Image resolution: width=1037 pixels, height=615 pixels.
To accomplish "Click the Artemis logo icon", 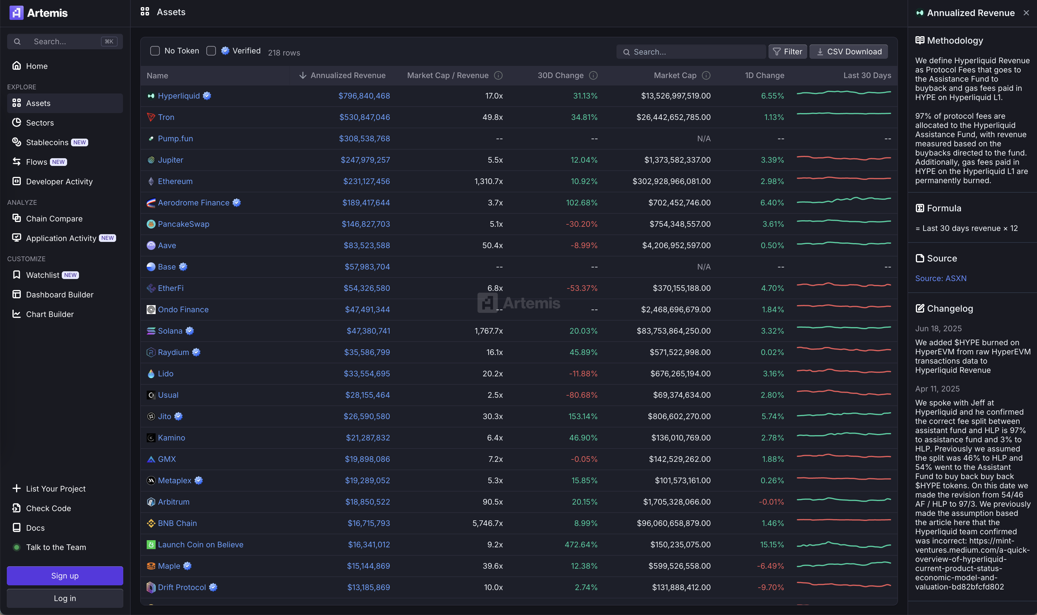I will 16,13.
